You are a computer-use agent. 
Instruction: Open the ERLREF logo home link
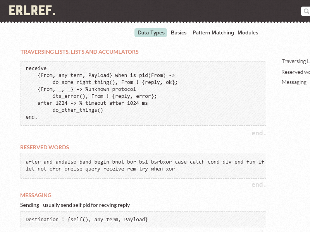pyautogui.click(x=32, y=11)
